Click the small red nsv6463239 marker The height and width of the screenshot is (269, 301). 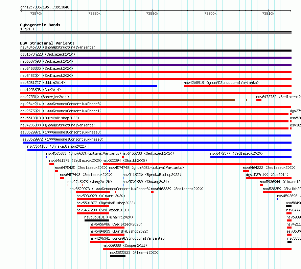click(x=152, y=192)
